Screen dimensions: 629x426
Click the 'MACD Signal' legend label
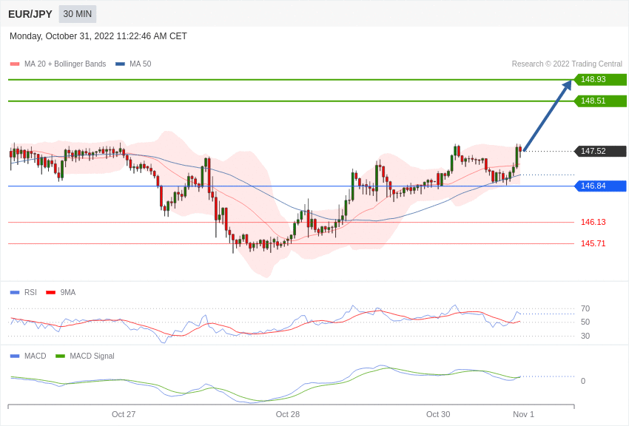92,356
